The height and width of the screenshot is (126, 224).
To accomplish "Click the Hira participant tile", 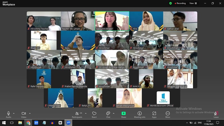I will (146, 21).
